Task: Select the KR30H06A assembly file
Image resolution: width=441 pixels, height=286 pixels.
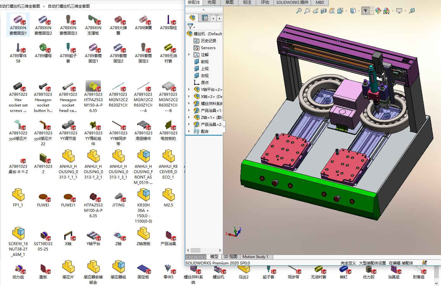Action: [144, 206]
